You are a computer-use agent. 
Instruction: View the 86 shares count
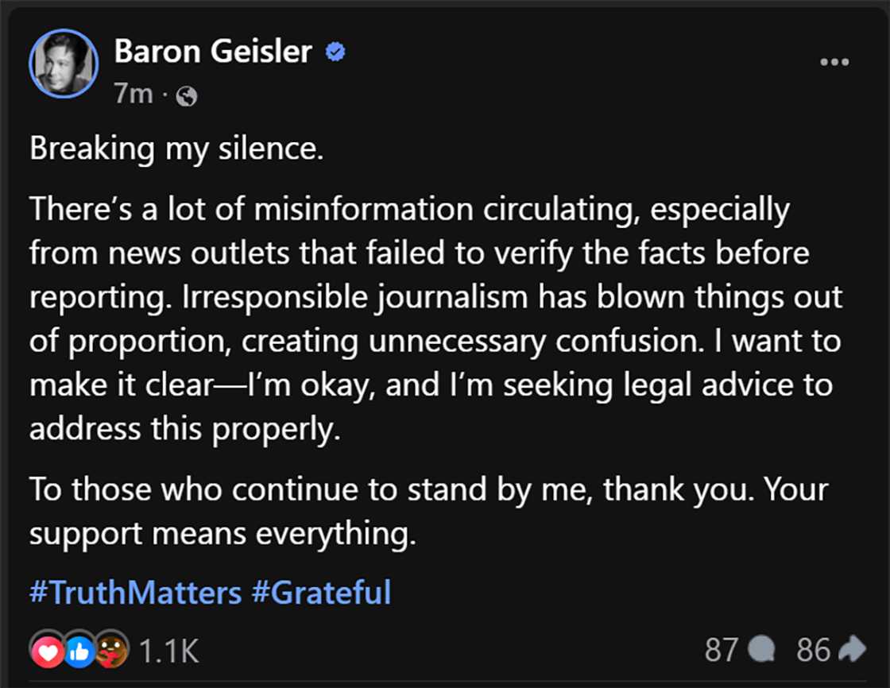[x=813, y=651]
